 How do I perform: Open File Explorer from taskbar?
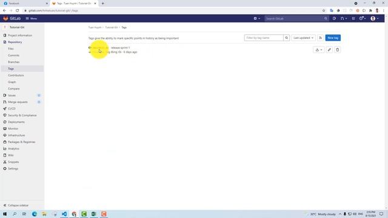[44, 214]
